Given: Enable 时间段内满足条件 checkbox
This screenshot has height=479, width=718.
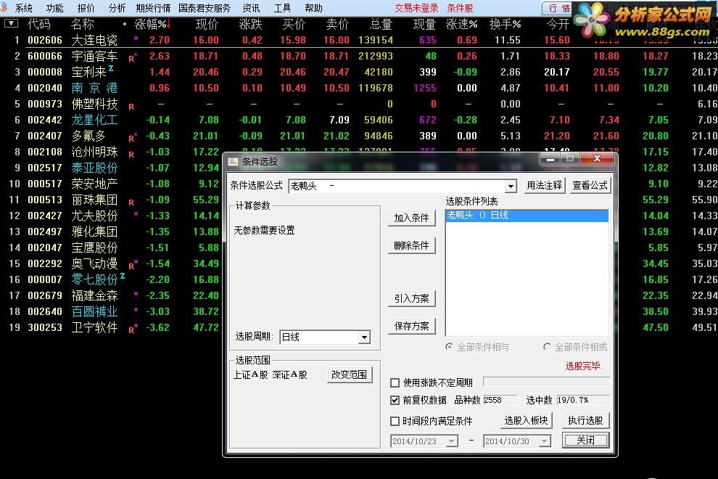Looking at the screenshot, I should pyautogui.click(x=395, y=421).
